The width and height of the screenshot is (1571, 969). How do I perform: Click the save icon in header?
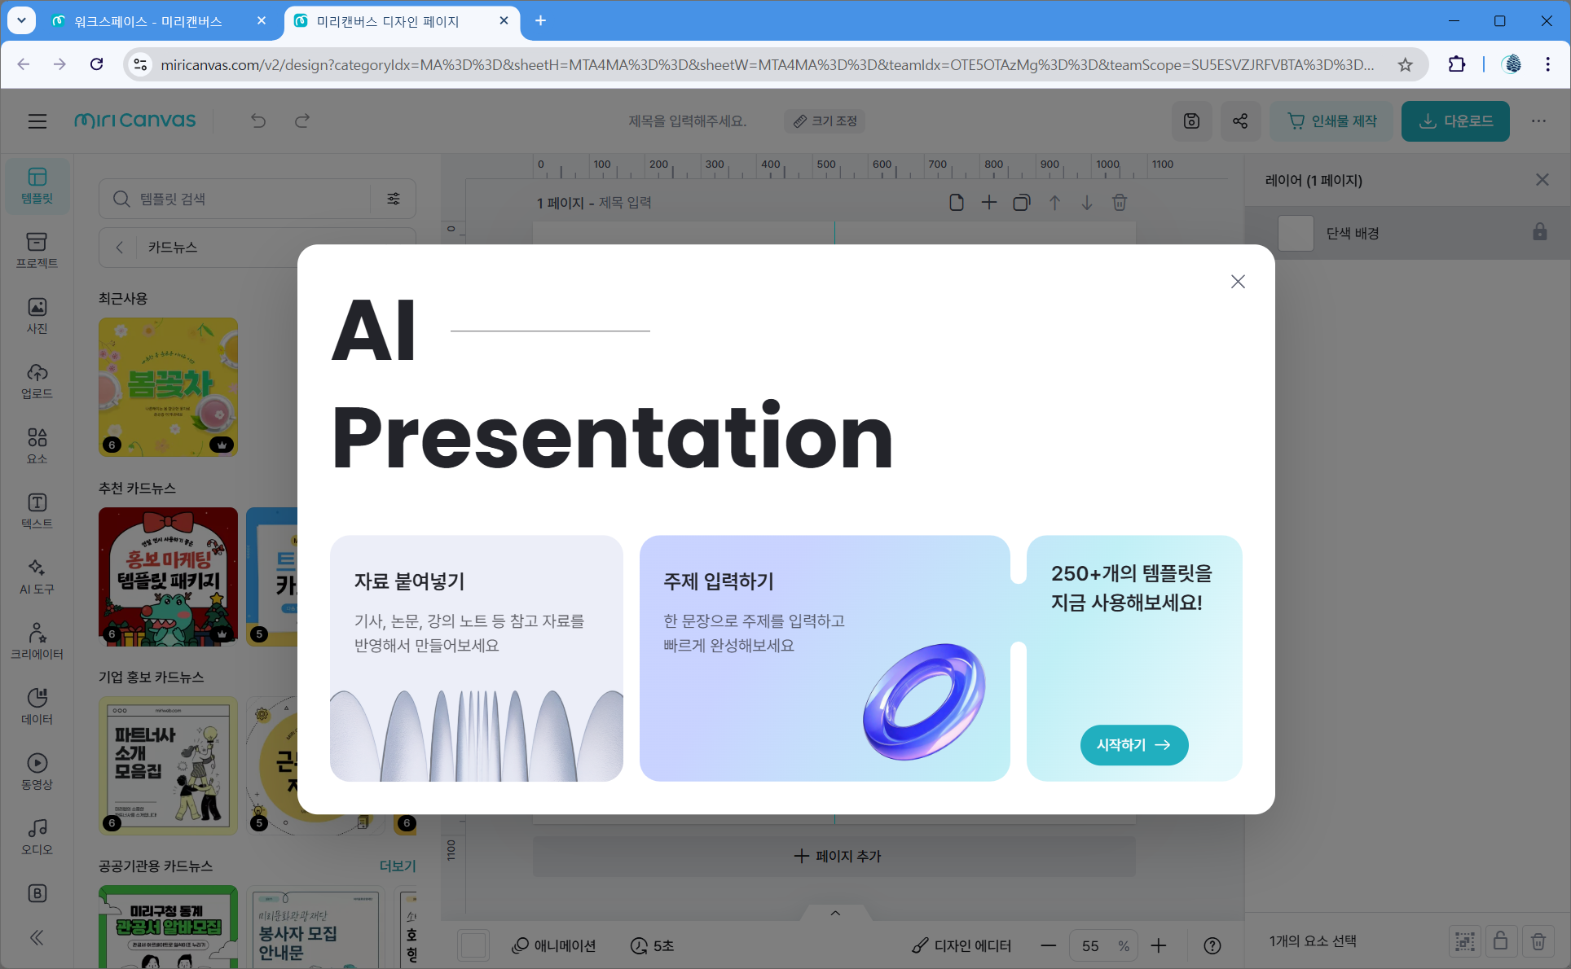click(1191, 121)
